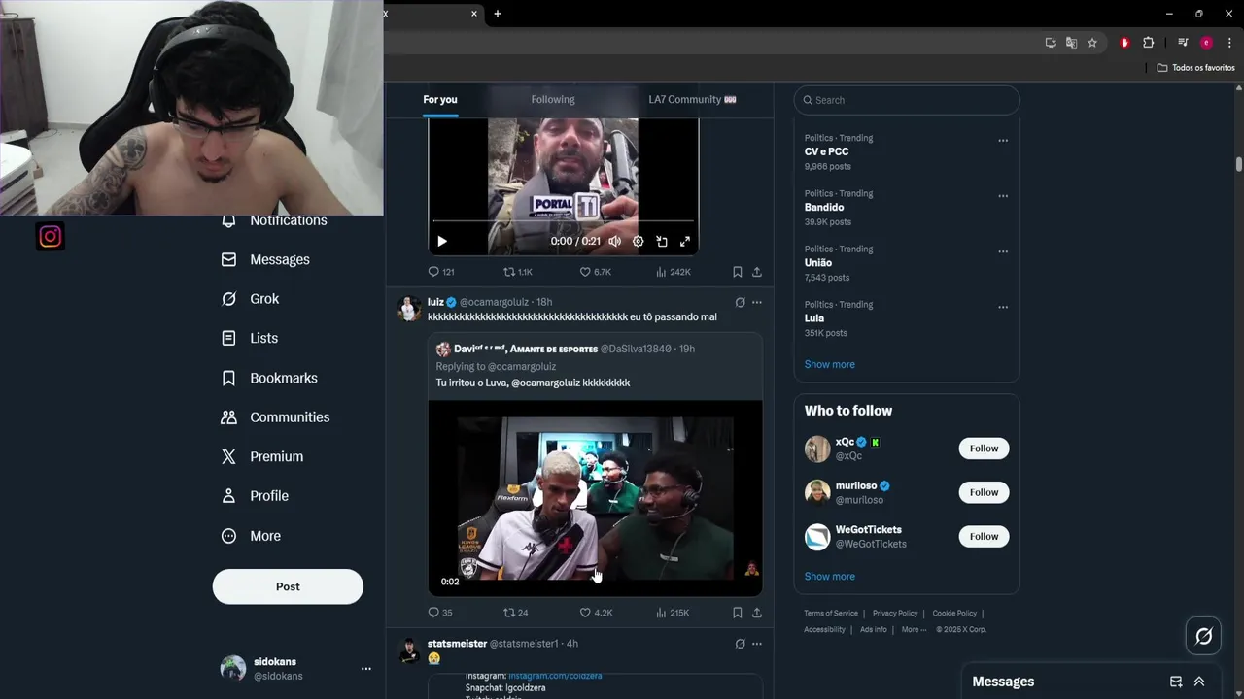Like the post with 6.7K likes
1244x699 pixels.
click(595, 272)
